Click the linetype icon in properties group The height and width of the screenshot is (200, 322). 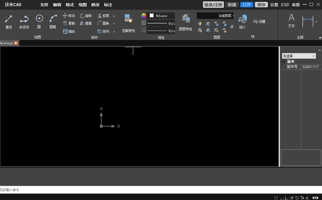pos(144,30)
